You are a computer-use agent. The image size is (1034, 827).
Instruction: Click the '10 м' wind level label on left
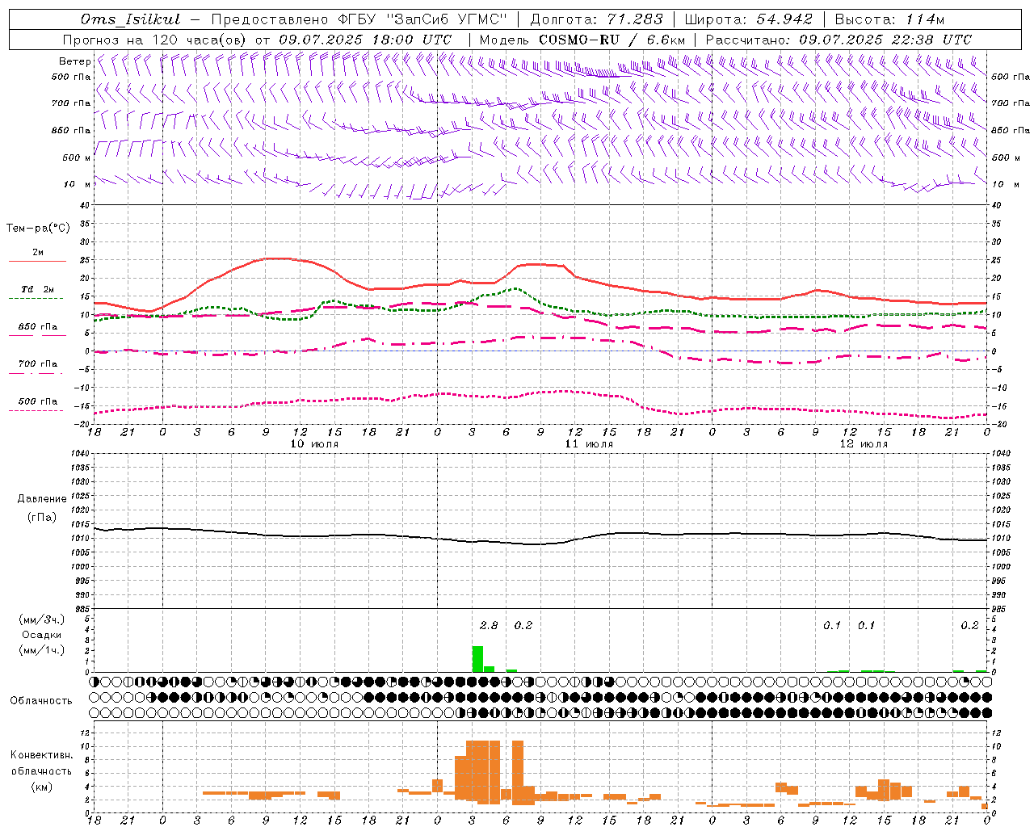pyautogui.click(x=77, y=184)
